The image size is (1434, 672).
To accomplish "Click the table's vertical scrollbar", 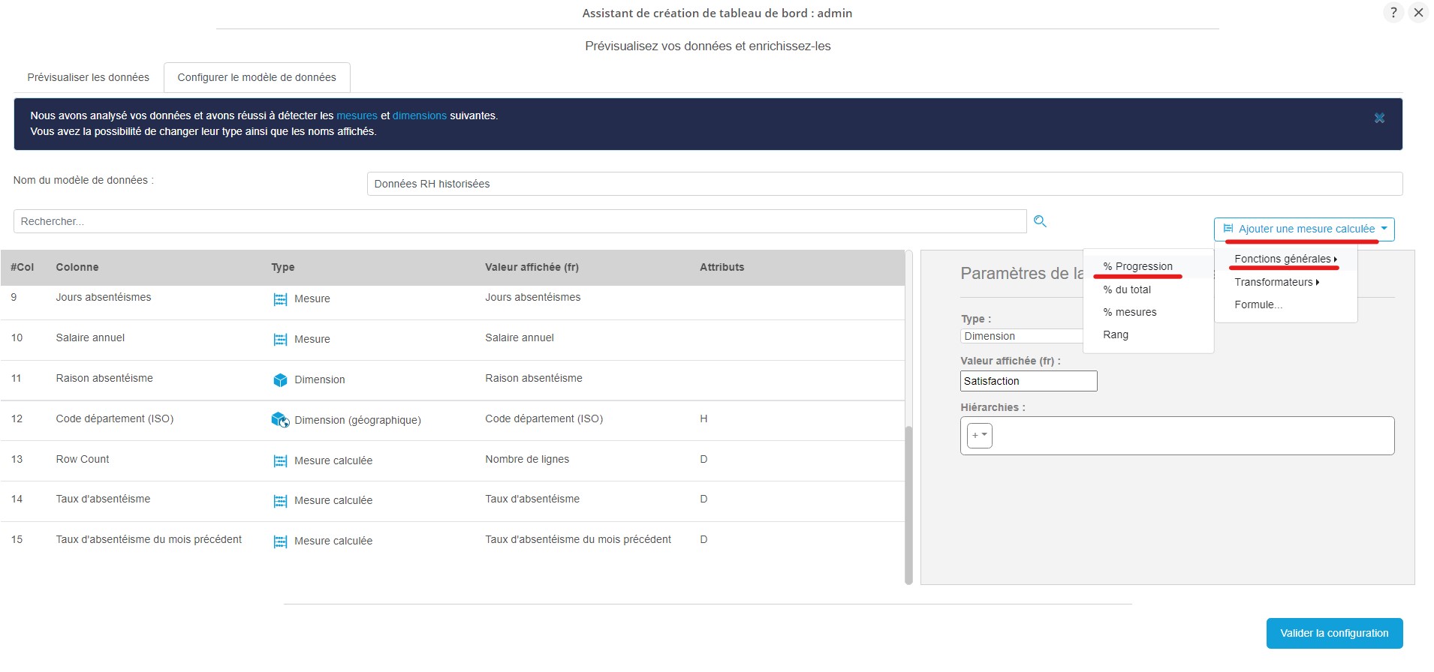I will [x=908, y=502].
